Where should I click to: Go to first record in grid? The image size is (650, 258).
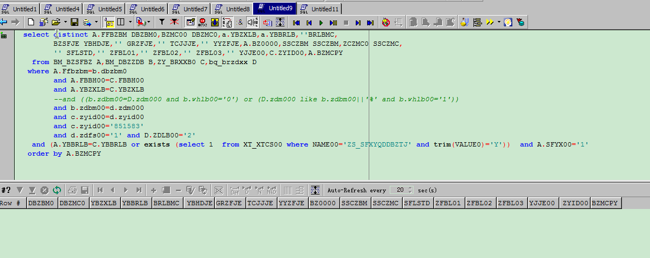pos(100,190)
